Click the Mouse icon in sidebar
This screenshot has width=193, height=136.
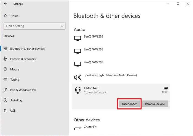[x=5, y=69]
